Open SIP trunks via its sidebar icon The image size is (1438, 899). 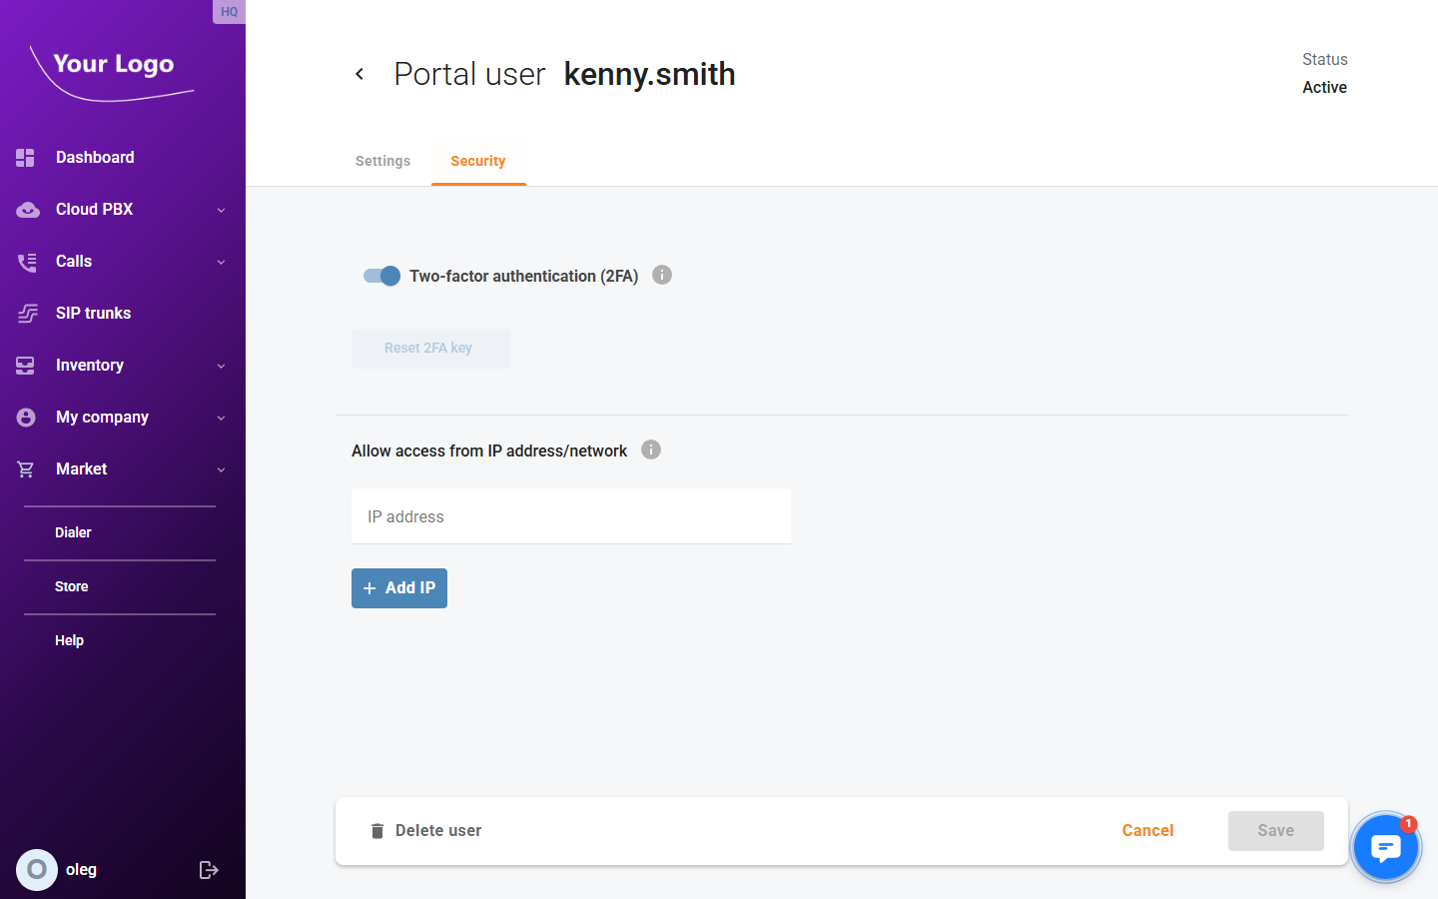click(x=26, y=313)
